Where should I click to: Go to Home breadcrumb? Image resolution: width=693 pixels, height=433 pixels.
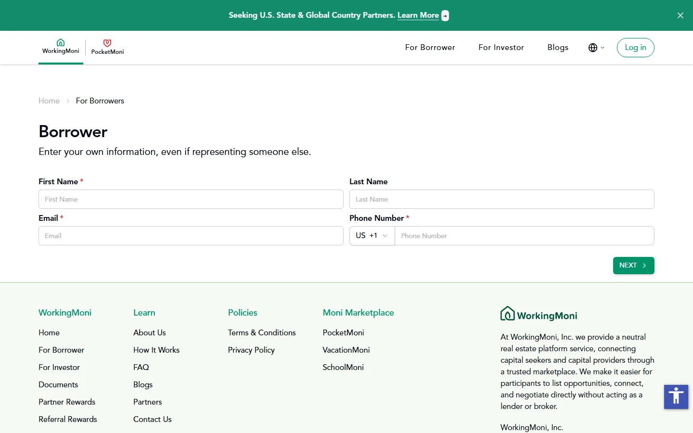[x=49, y=101]
